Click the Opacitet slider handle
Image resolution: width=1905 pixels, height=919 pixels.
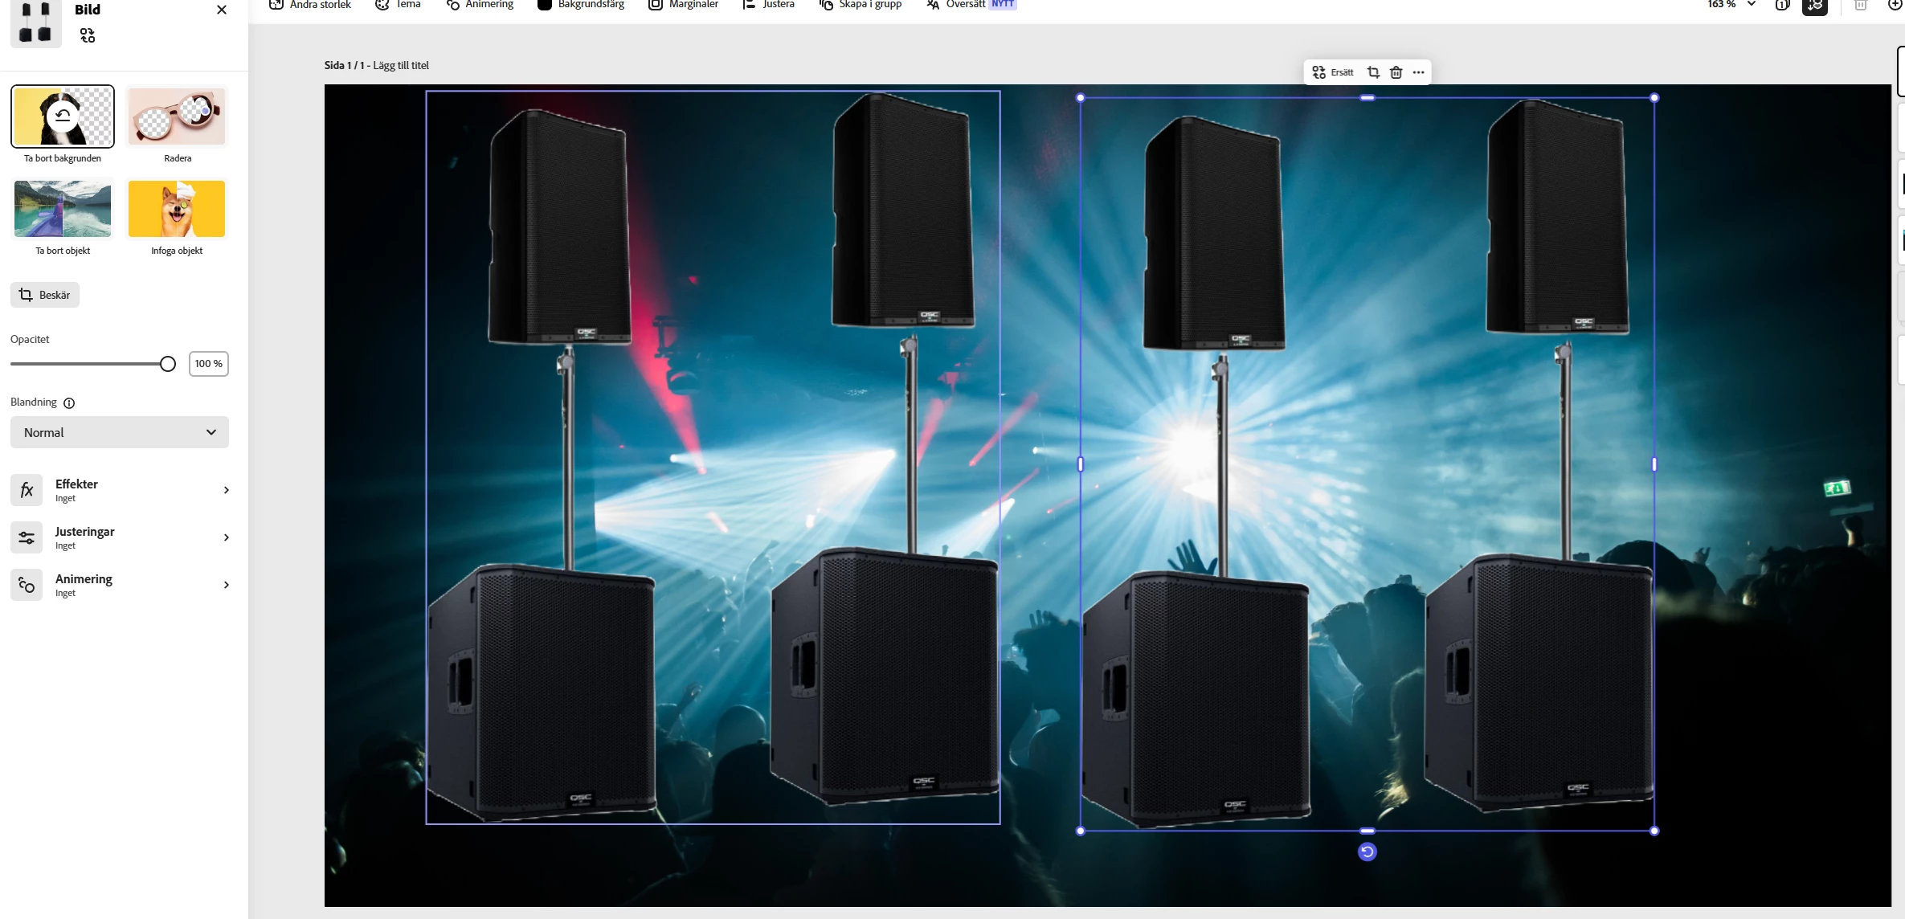pos(168,364)
